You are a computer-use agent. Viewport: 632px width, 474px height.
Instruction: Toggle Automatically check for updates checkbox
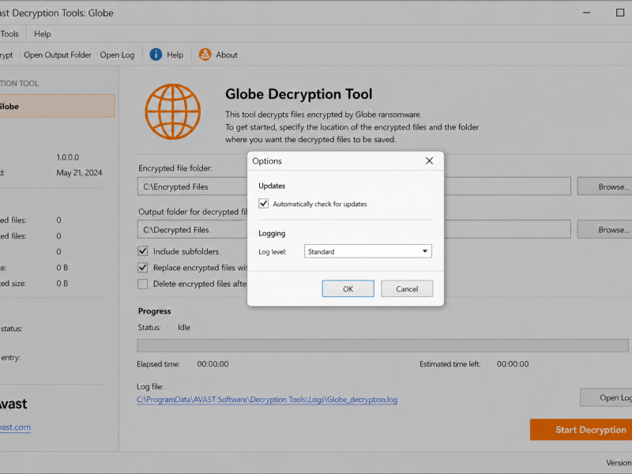pyautogui.click(x=264, y=204)
